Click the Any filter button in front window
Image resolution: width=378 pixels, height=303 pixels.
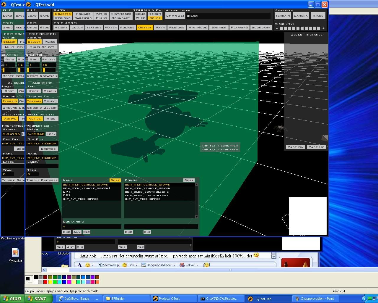click(x=77, y=232)
